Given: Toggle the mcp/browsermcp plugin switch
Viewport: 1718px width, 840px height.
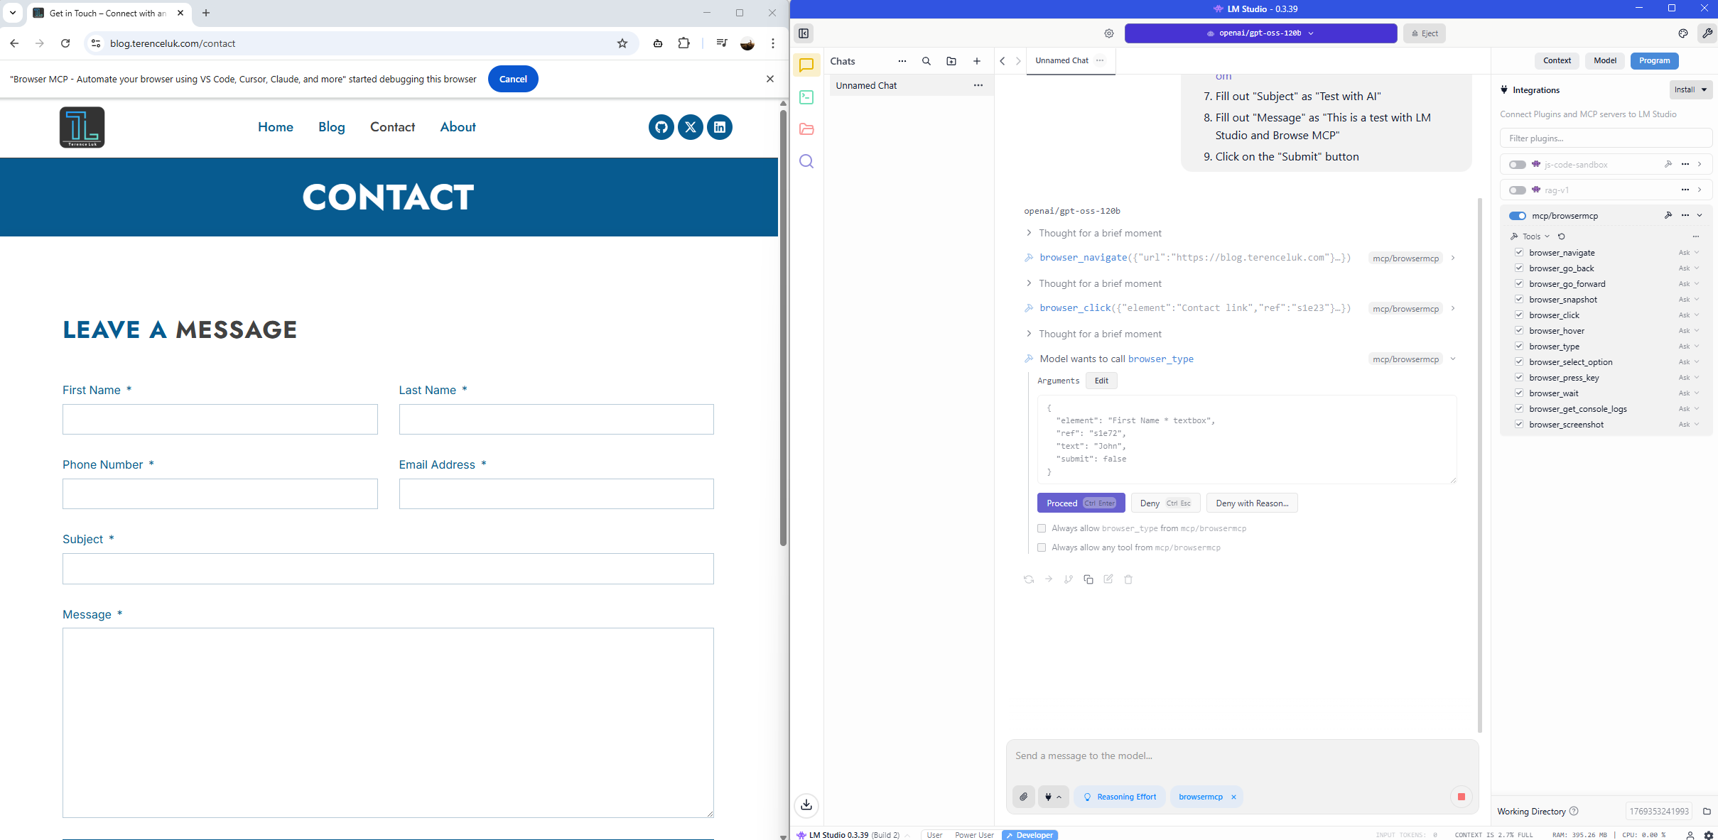Looking at the screenshot, I should click(1517, 216).
